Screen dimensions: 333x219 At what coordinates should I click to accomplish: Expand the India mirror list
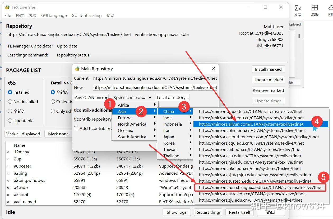coord(175,118)
